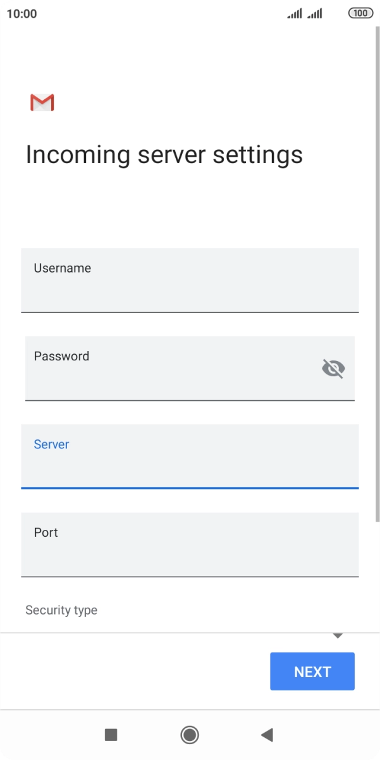Tap the Recents square navigation icon

tap(111, 735)
